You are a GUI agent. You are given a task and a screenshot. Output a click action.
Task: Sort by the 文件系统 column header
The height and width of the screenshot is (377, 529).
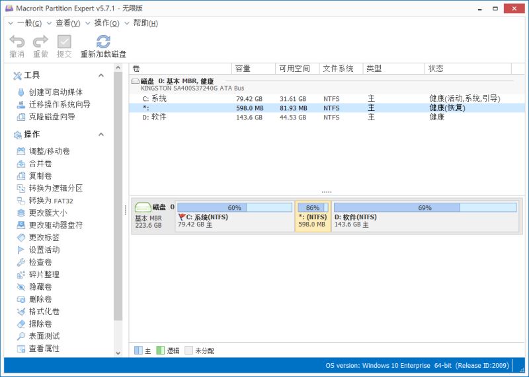tap(341, 69)
